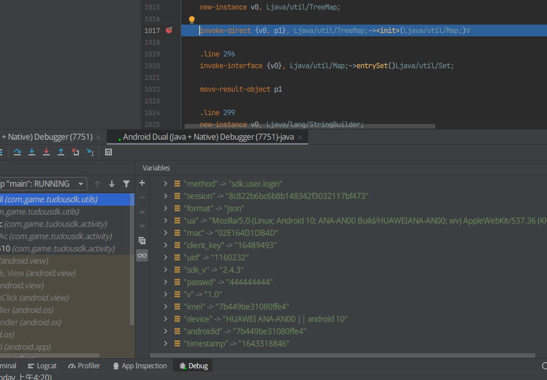Expand the "androidid" variable entry
This screenshot has height=380, width=547.
(166, 331)
